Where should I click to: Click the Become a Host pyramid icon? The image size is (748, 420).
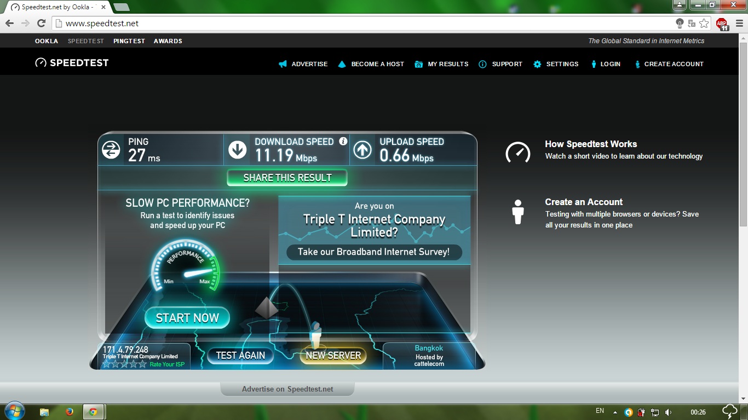(x=342, y=64)
